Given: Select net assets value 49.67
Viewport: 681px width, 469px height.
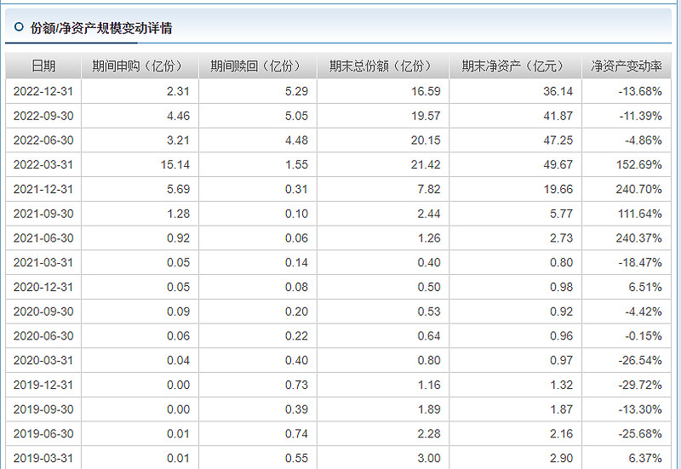Looking at the screenshot, I should click(x=558, y=164).
